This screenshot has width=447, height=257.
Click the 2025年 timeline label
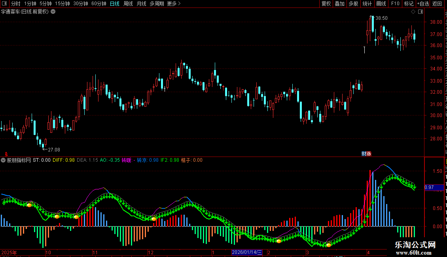[x=9, y=252]
